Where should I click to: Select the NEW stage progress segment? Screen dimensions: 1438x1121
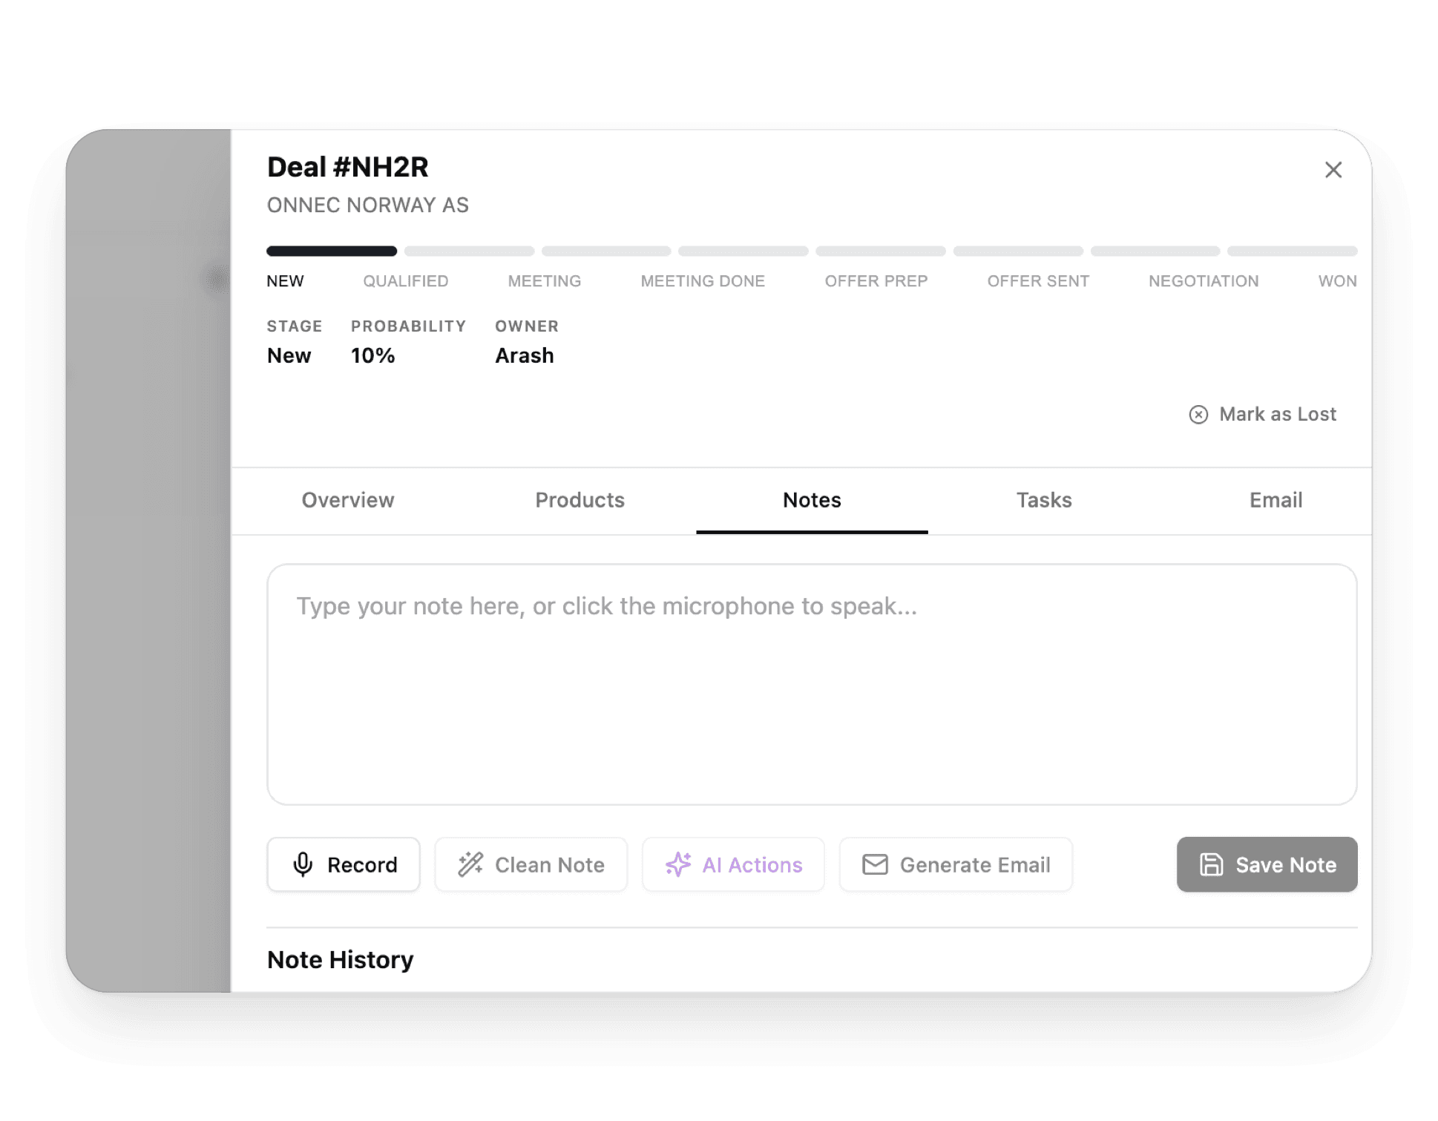pyautogui.click(x=332, y=252)
